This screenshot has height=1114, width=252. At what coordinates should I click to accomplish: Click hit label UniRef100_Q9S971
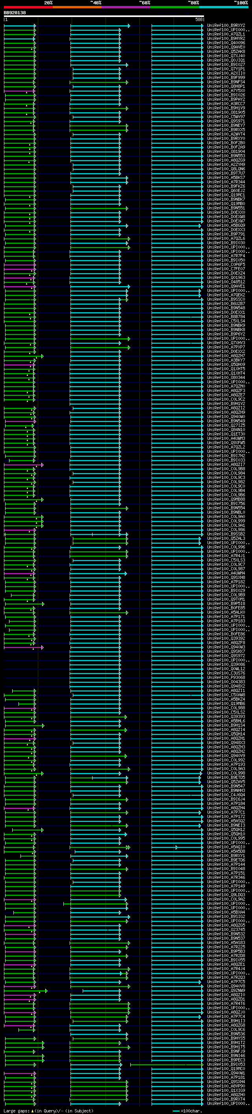click(x=226, y=121)
